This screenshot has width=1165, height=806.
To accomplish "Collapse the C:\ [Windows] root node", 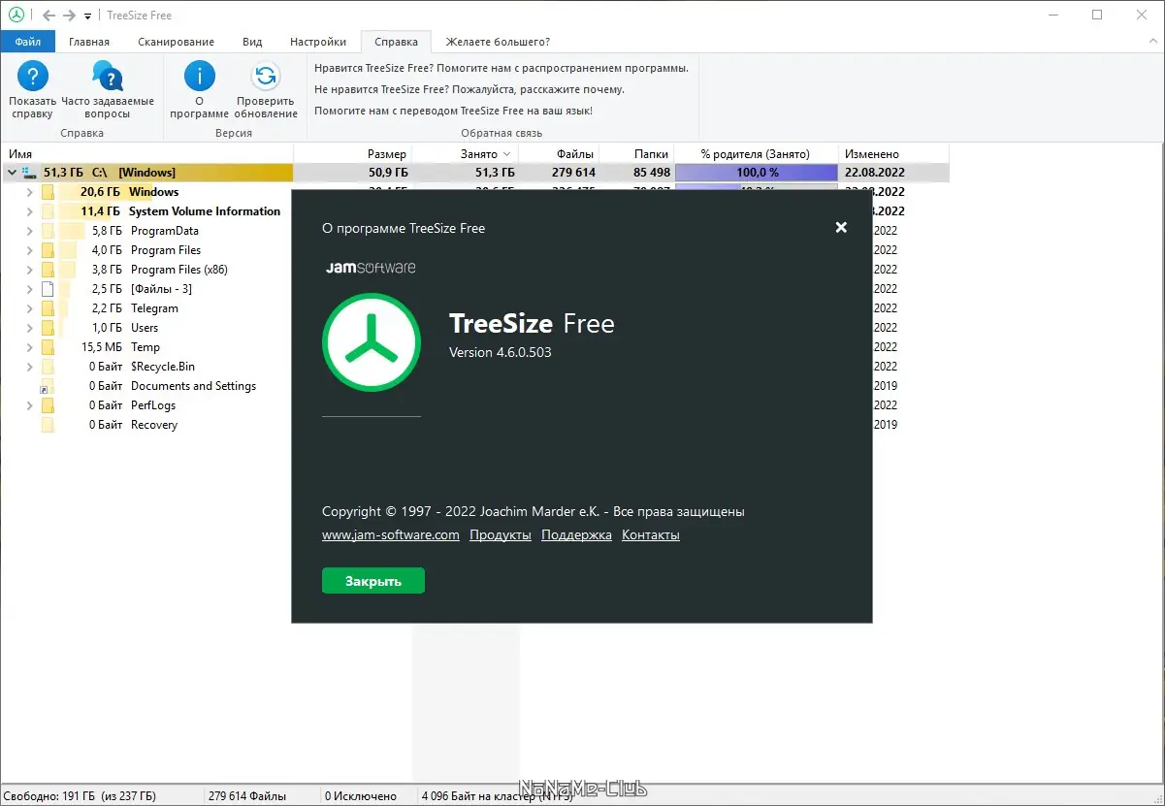I will 12,173.
